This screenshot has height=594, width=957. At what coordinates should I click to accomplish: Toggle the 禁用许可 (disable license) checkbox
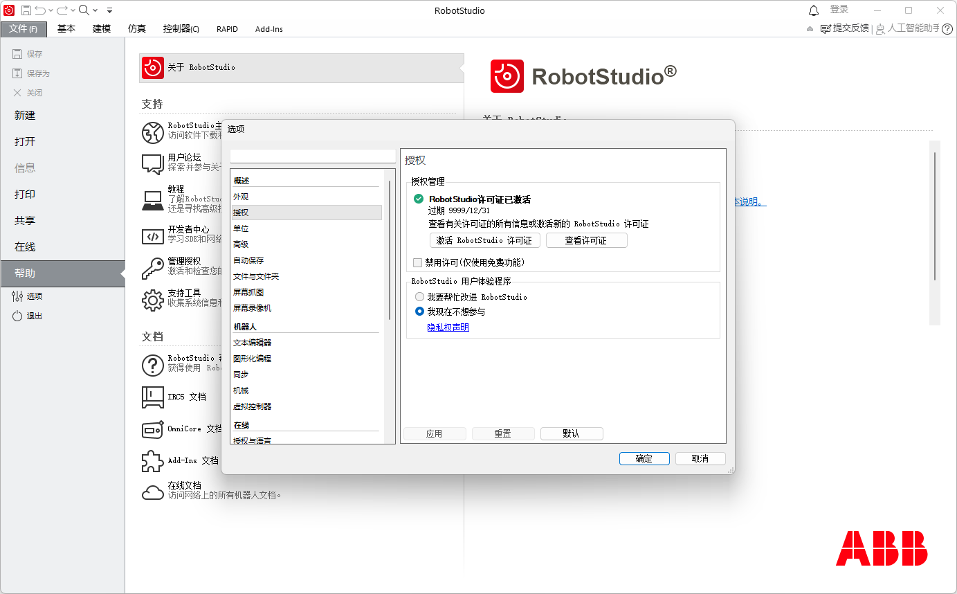(417, 262)
